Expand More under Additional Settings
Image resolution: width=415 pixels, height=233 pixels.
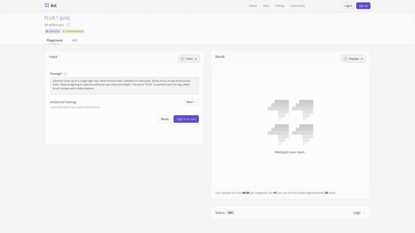pos(191,102)
